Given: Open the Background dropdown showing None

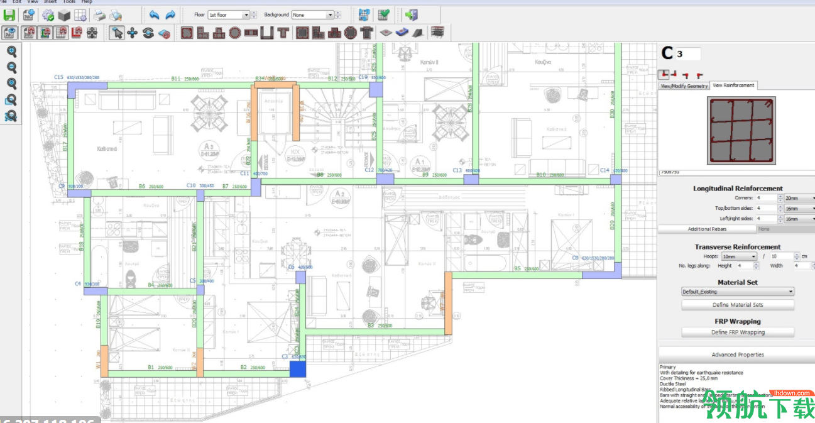Looking at the screenshot, I should (x=313, y=14).
